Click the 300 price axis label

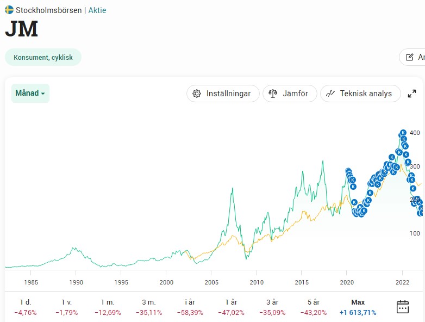point(415,166)
